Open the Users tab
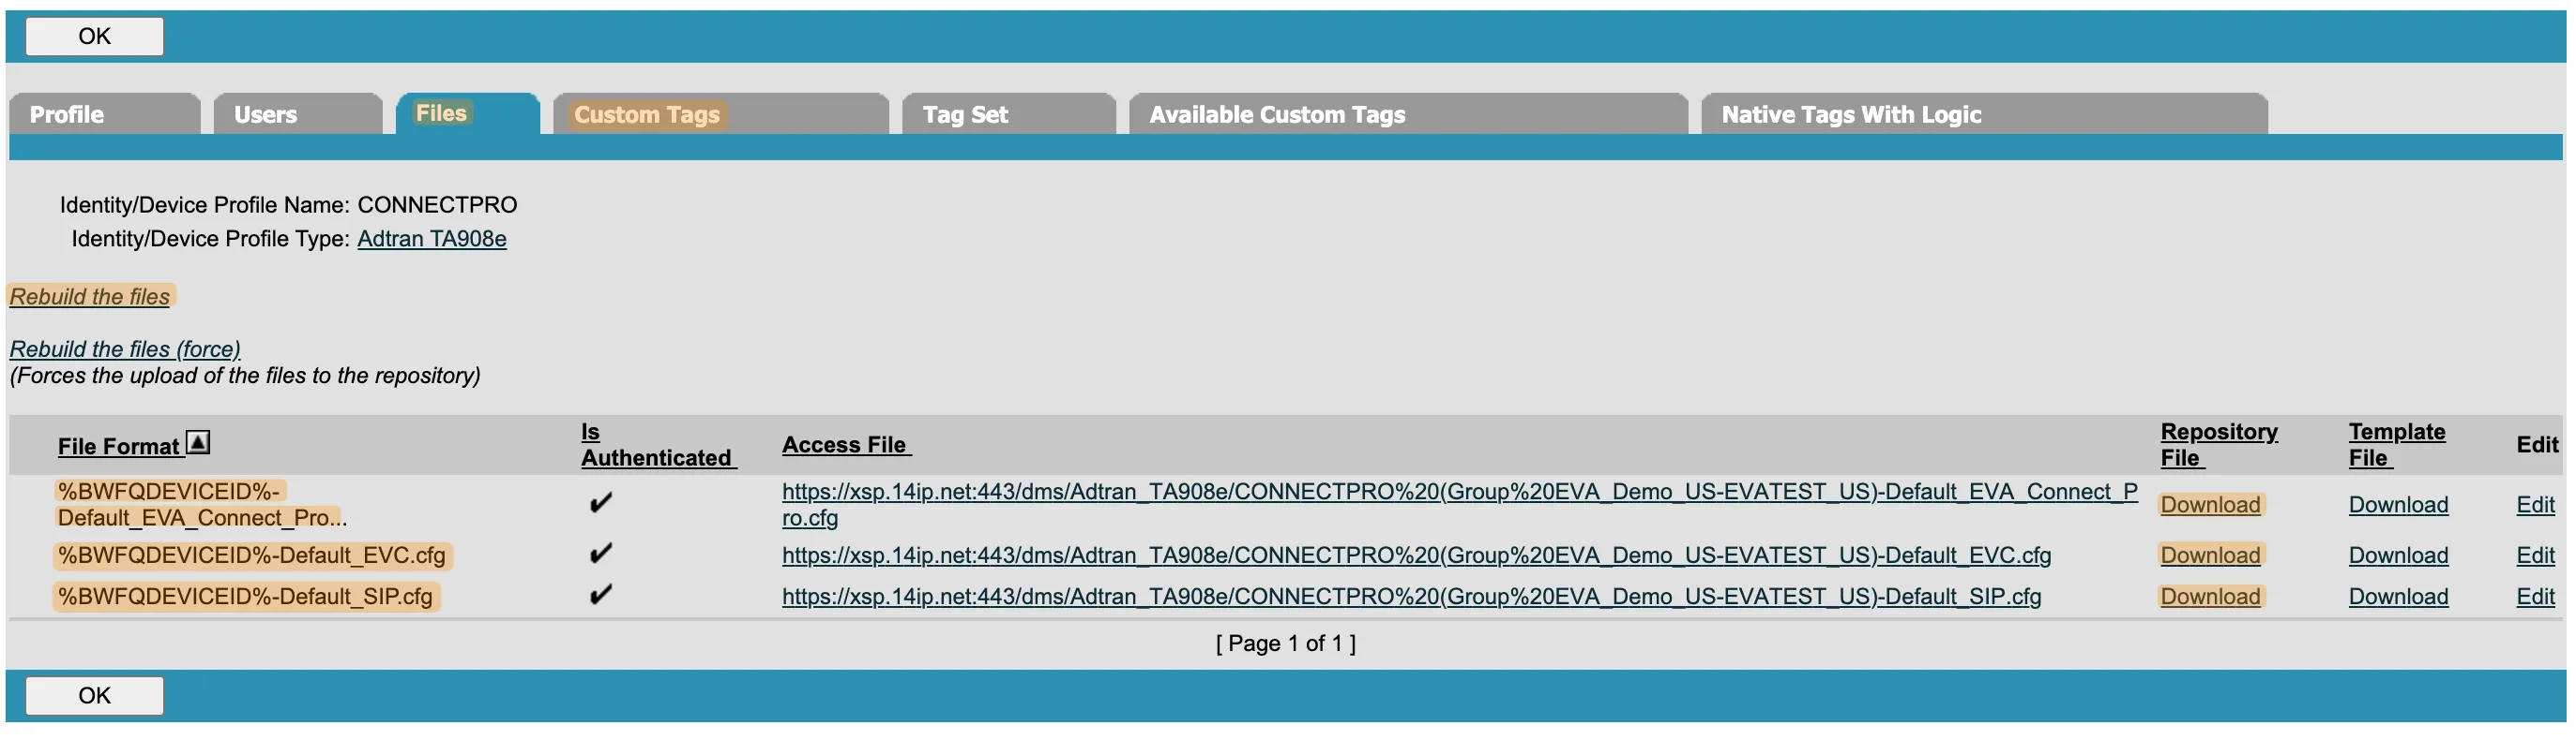Viewport: 2576px width, 740px height. pyautogui.click(x=298, y=114)
